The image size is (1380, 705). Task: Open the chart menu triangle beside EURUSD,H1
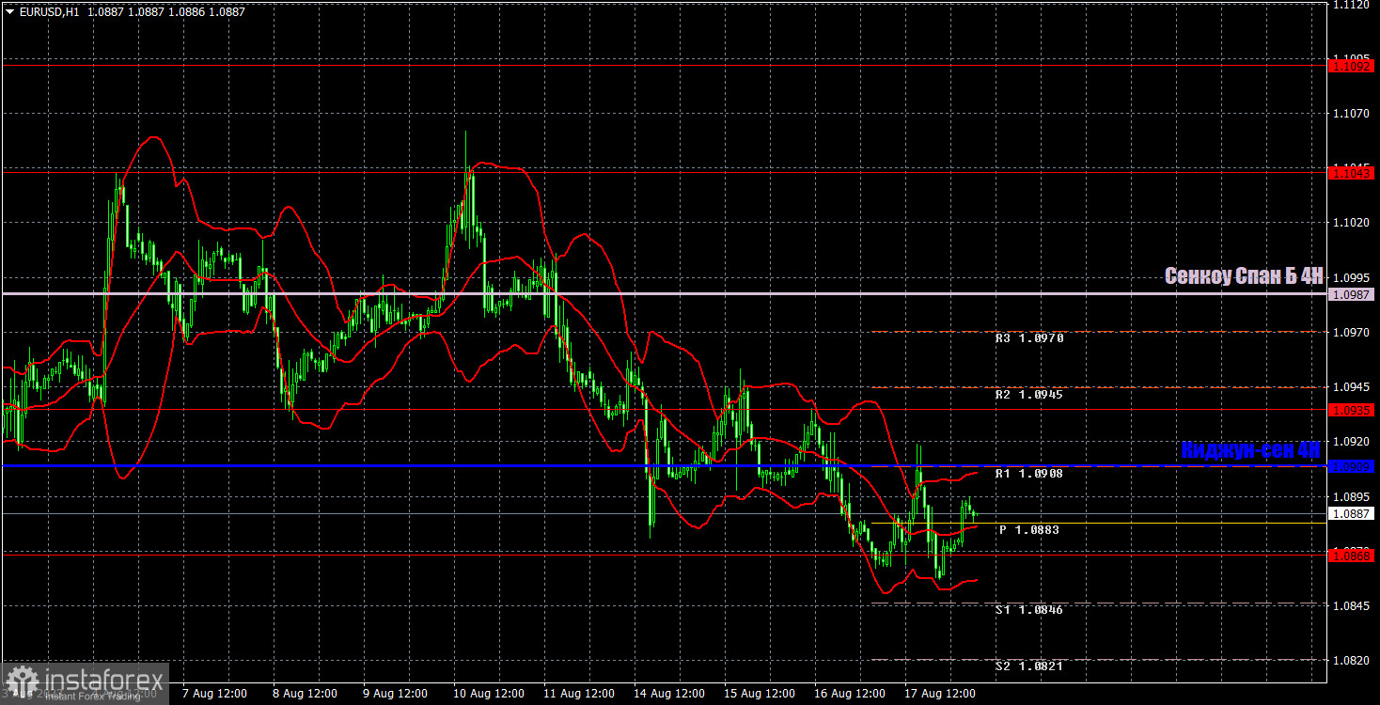click(x=9, y=12)
